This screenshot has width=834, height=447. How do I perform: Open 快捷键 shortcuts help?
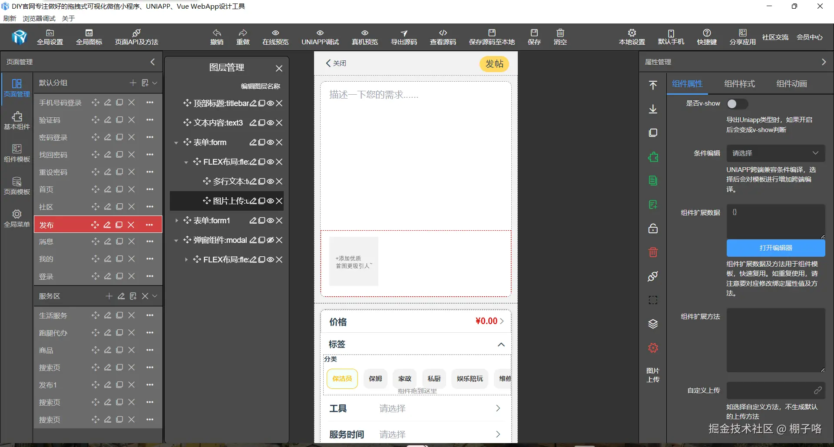tap(707, 37)
